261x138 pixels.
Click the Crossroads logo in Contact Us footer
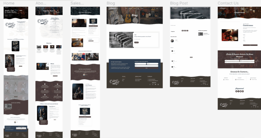(224, 105)
